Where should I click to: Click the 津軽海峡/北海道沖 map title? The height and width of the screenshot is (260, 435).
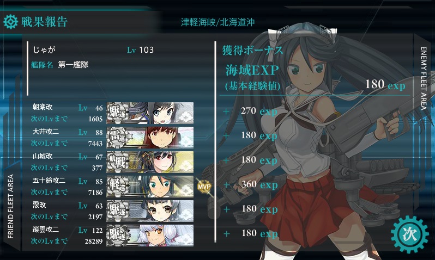pos(218,22)
